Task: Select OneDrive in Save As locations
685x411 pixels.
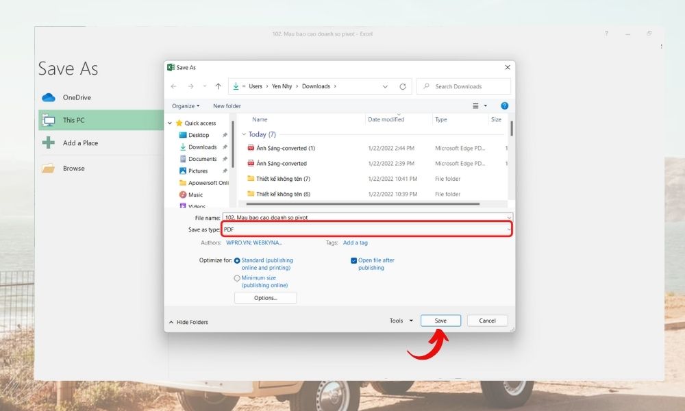Action: coord(101,97)
